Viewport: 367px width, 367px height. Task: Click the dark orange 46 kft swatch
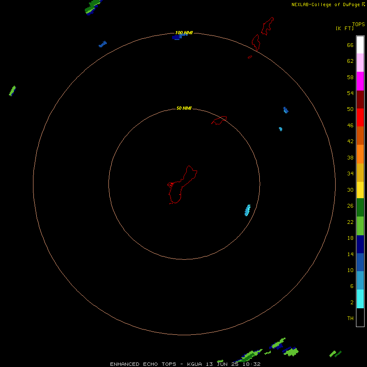(x=360, y=135)
